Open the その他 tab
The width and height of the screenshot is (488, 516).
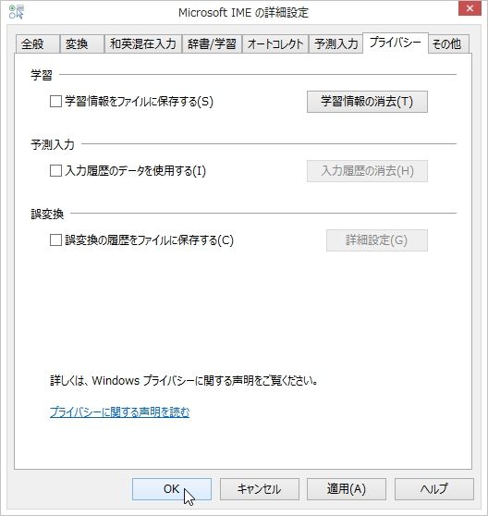click(x=448, y=43)
